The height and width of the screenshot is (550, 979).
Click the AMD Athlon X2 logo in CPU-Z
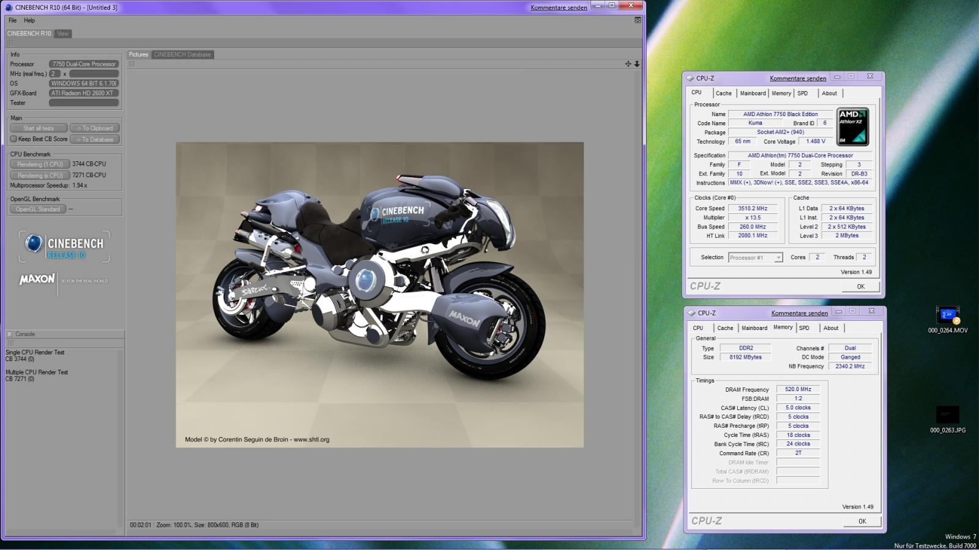[853, 127]
